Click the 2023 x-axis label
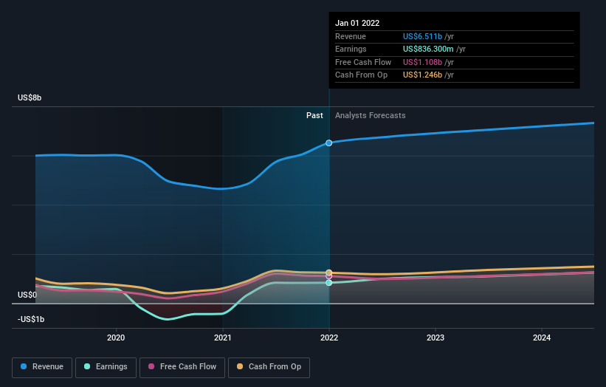The width and height of the screenshot is (606, 387). (435, 338)
